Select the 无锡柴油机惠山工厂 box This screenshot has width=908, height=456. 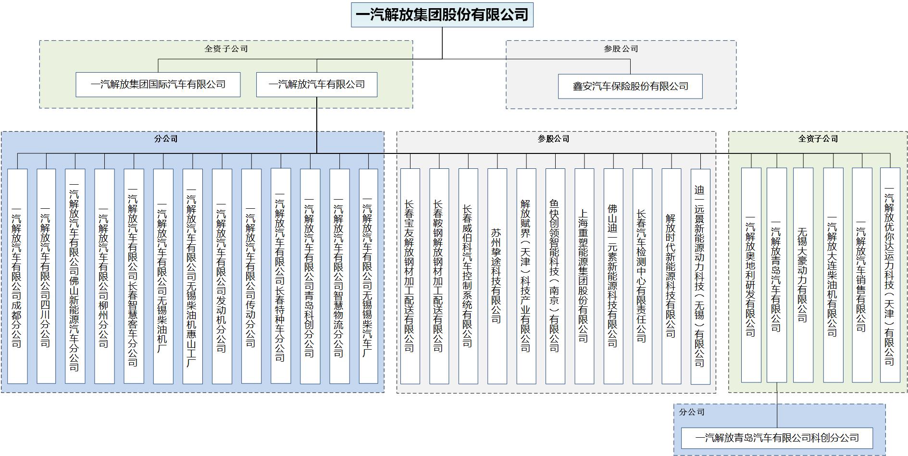coord(192,276)
